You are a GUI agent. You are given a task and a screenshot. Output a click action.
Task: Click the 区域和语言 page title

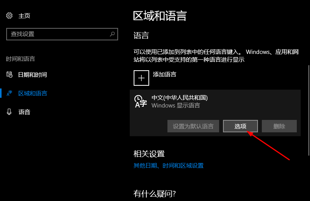160,16
